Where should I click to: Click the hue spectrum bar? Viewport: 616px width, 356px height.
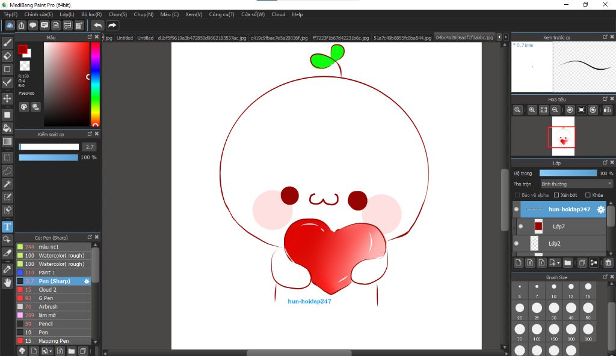[x=96, y=84]
